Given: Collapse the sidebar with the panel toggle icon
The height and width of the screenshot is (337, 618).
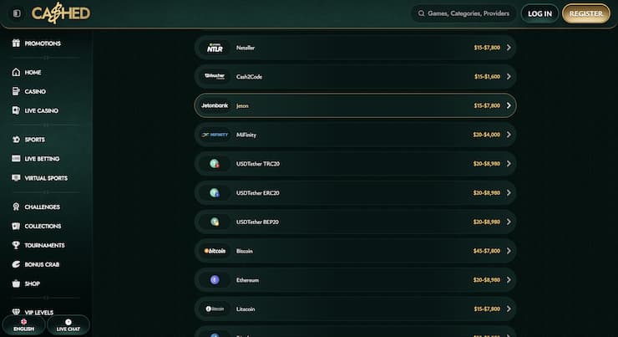Looking at the screenshot, I should [x=17, y=13].
